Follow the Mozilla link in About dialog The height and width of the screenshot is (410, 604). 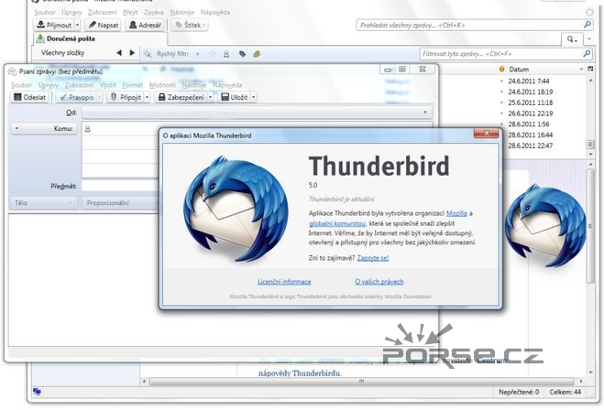(x=456, y=213)
